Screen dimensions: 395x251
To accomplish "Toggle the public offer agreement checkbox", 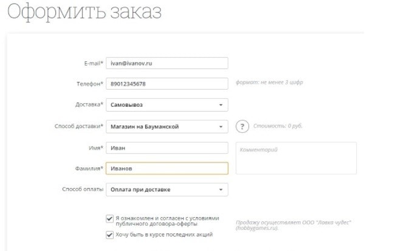I will (109, 218).
